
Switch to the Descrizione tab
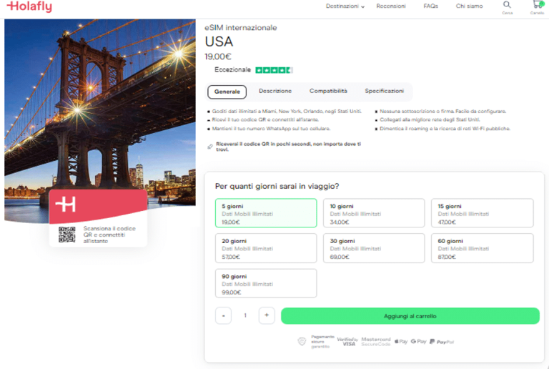click(275, 92)
